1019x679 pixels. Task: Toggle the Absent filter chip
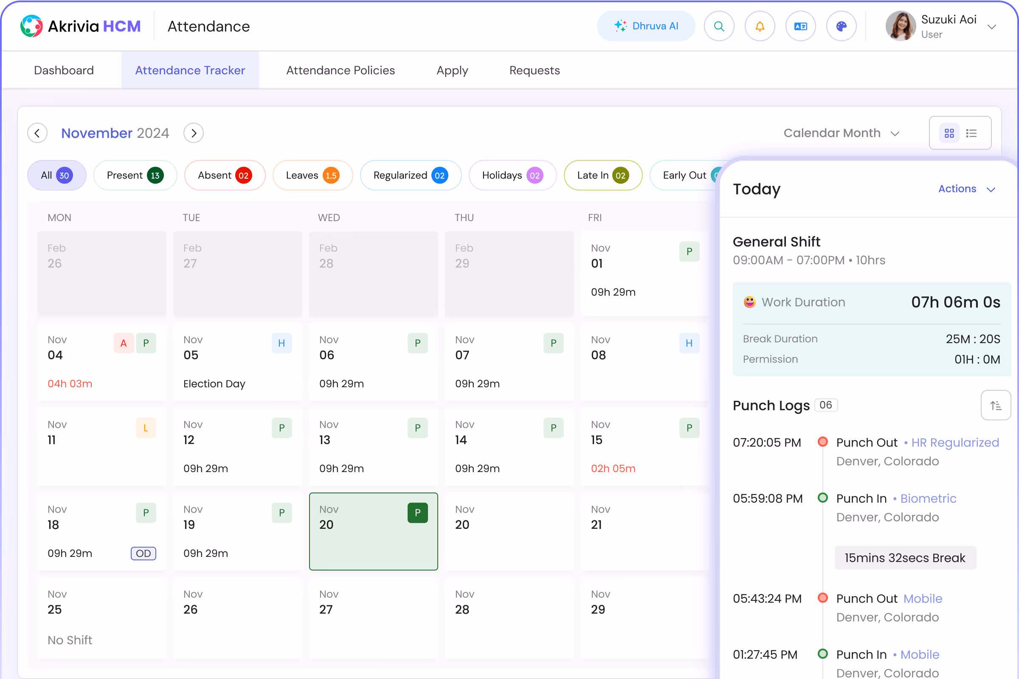[225, 176]
